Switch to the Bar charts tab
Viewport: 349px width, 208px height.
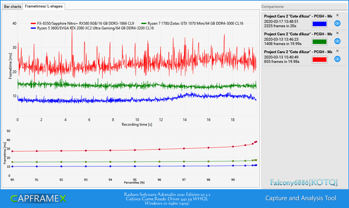(13, 7)
